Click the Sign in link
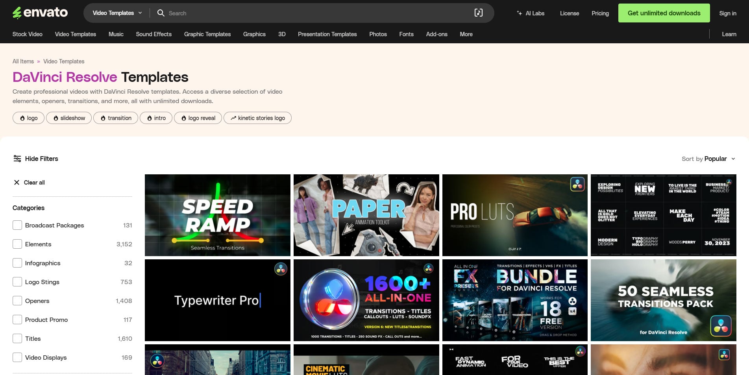Viewport: 749px width, 375px height. pos(728,13)
